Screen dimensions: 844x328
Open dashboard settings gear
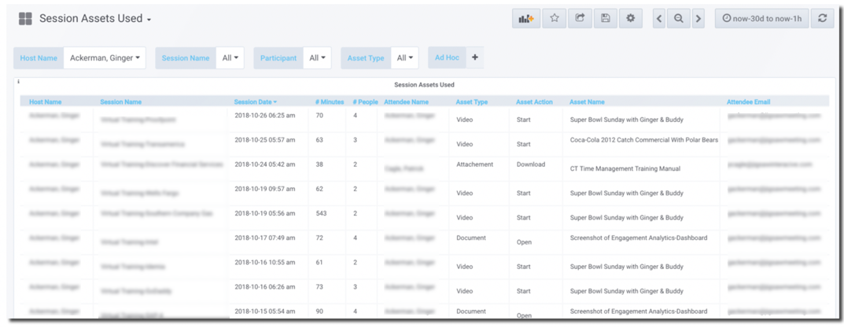[630, 18]
